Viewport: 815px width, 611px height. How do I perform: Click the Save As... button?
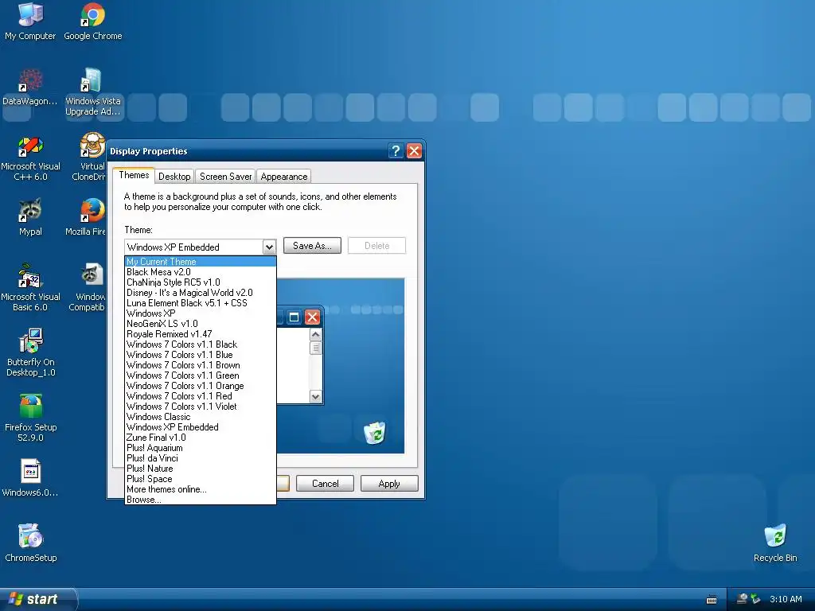[x=312, y=246]
